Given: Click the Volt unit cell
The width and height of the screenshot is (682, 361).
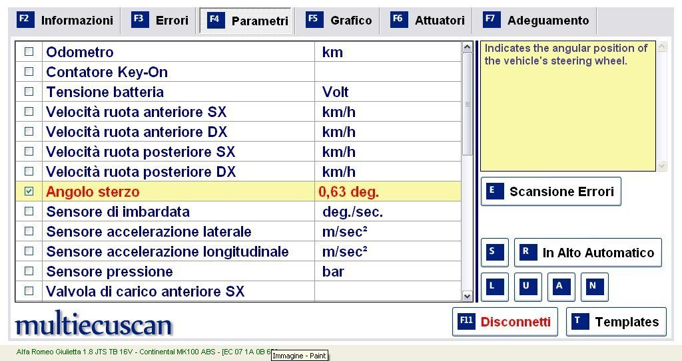Looking at the screenshot, I should tap(336, 92).
